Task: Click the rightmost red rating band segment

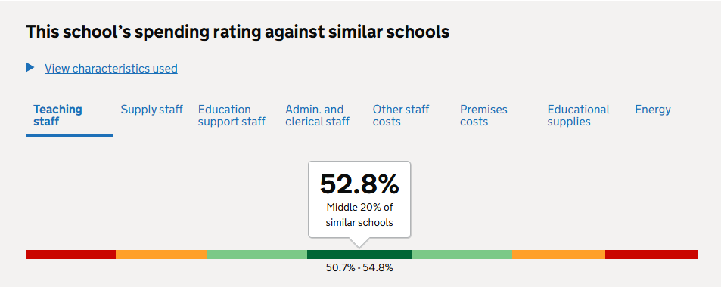Action: pyautogui.click(x=651, y=255)
